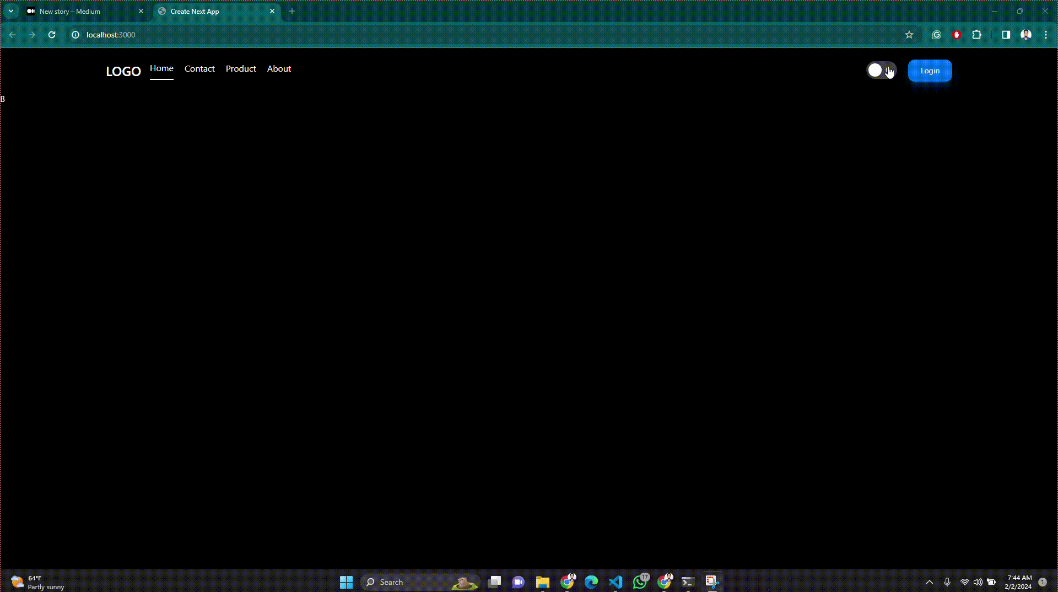Open Chrome icon beside WhatsApp
The height and width of the screenshot is (592, 1058).
665,582
